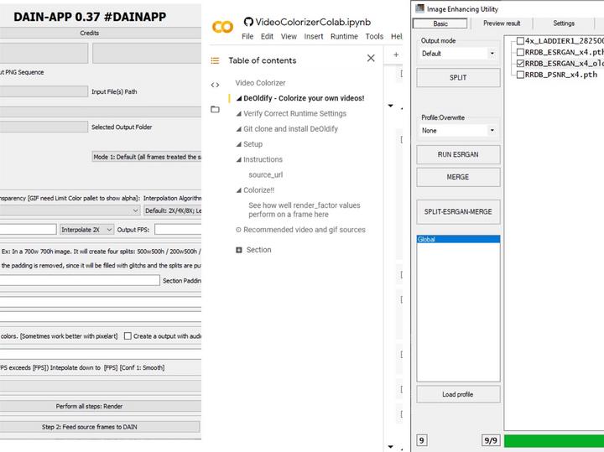Go to See how well render_factor values entry
This screenshot has width=604, height=452.
[305, 210]
